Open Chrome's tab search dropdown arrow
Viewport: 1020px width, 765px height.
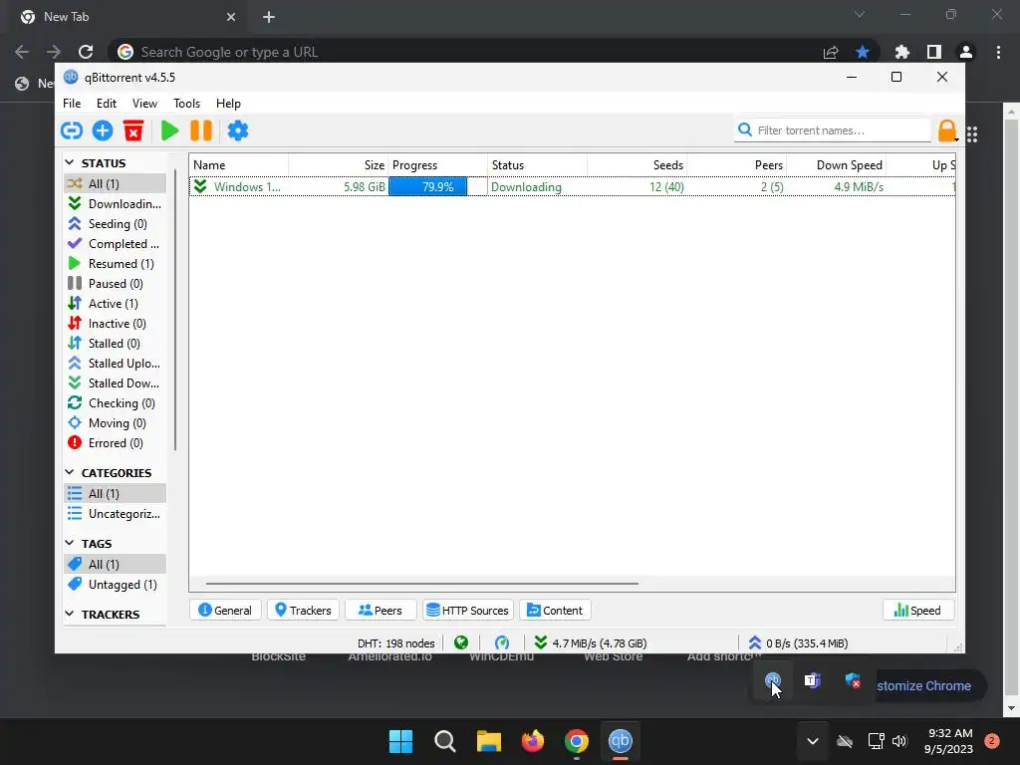(860, 14)
